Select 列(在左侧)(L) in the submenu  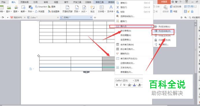(164, 27)
